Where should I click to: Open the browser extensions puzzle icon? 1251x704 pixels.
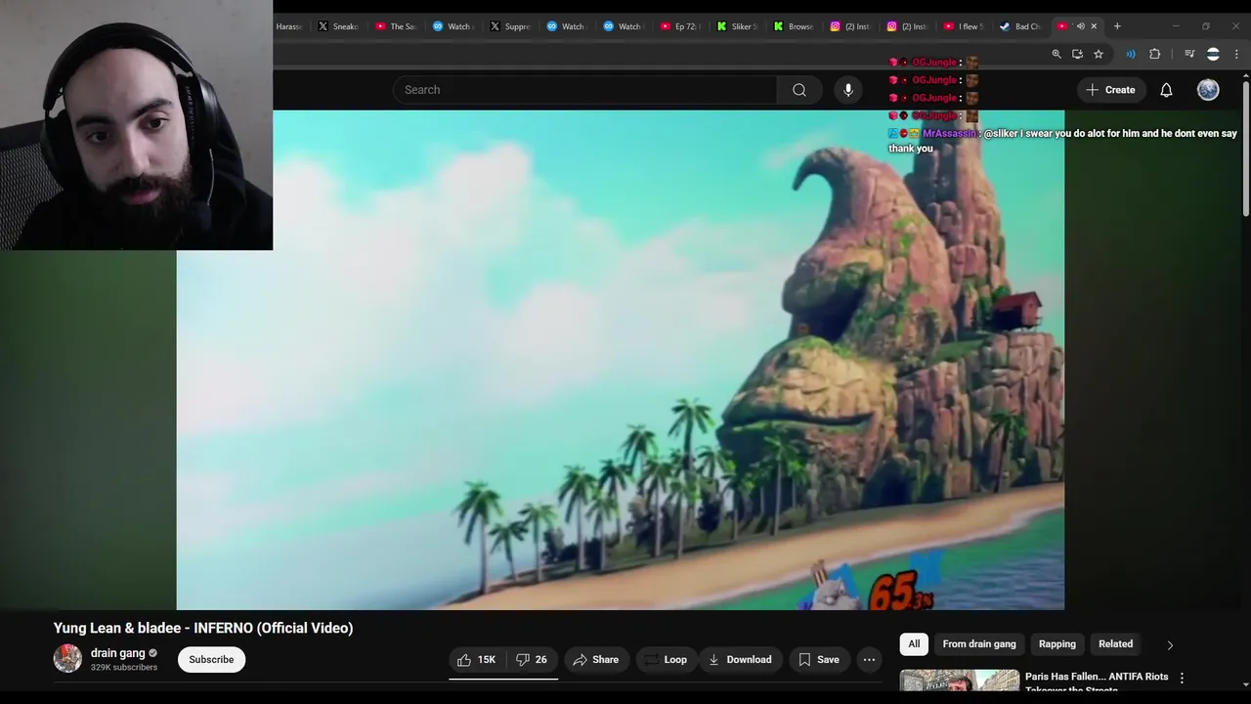1154,54
